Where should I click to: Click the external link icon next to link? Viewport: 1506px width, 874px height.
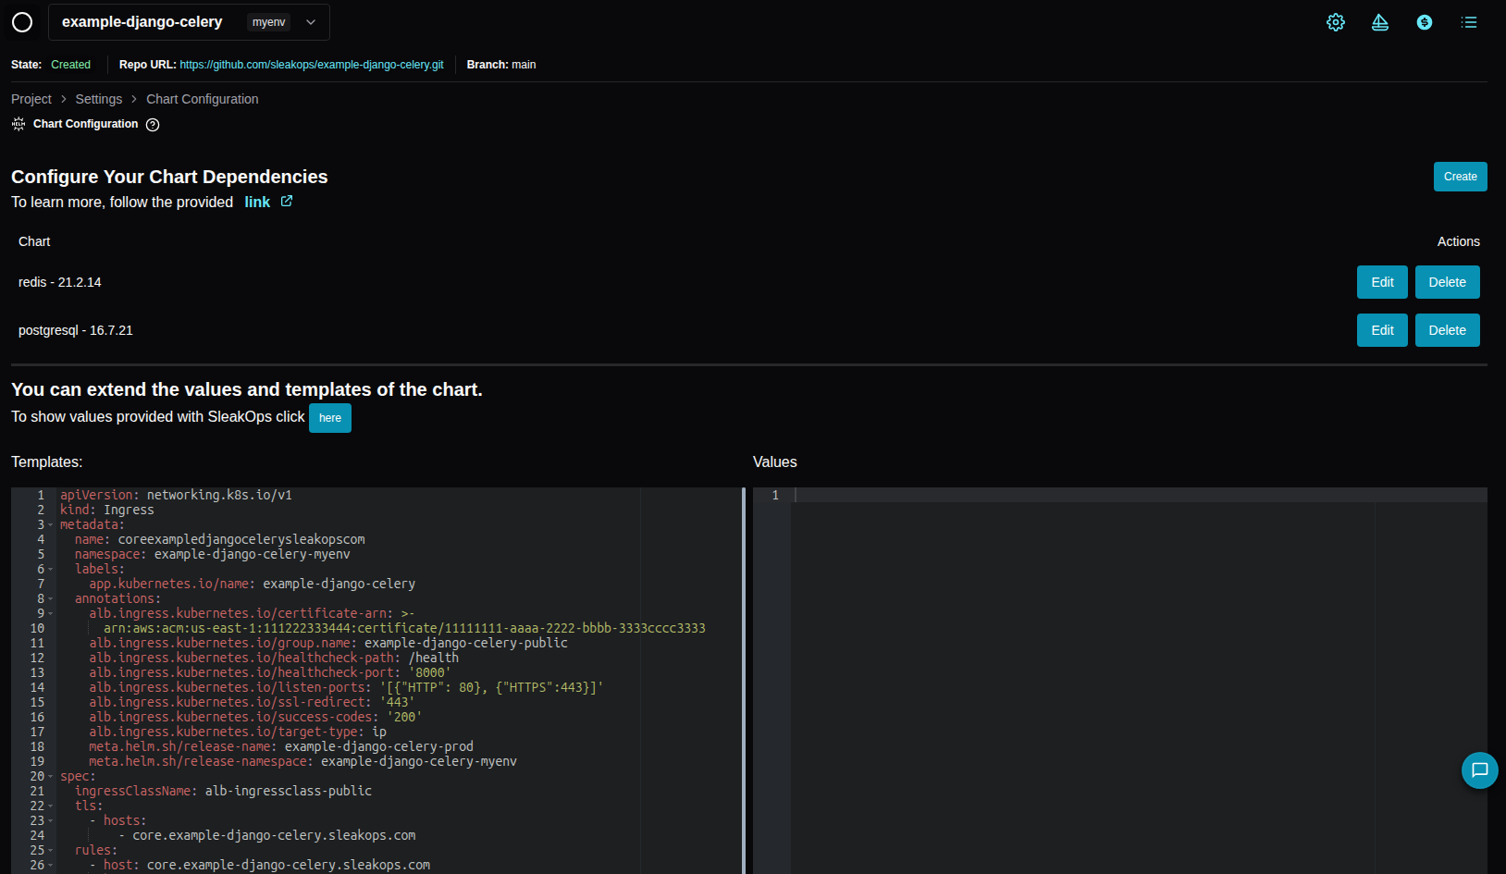(x=287, y=201)
